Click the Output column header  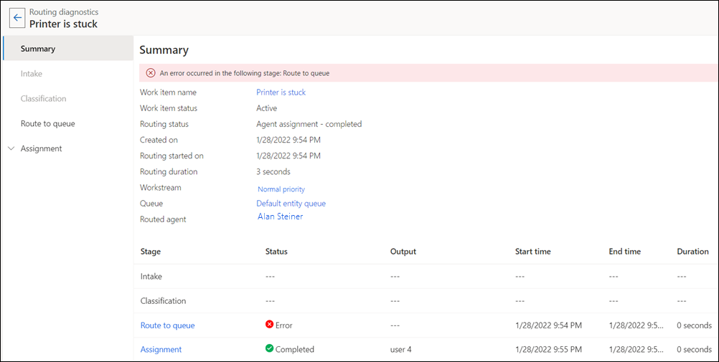(x=403, y=252)
